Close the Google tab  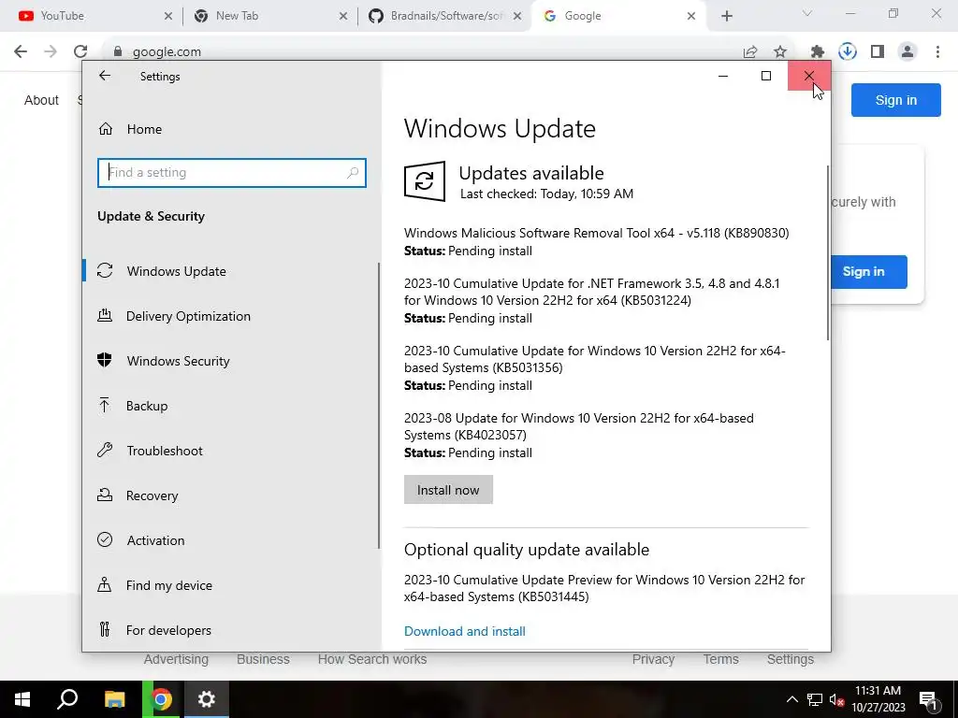[691, 16]
